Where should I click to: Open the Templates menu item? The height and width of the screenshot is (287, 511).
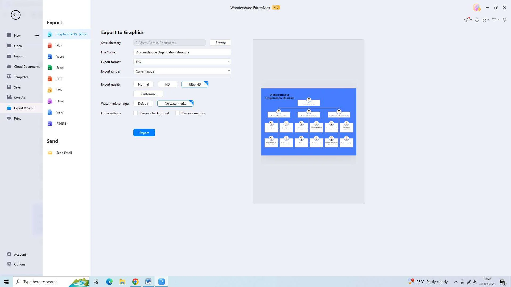21,77
